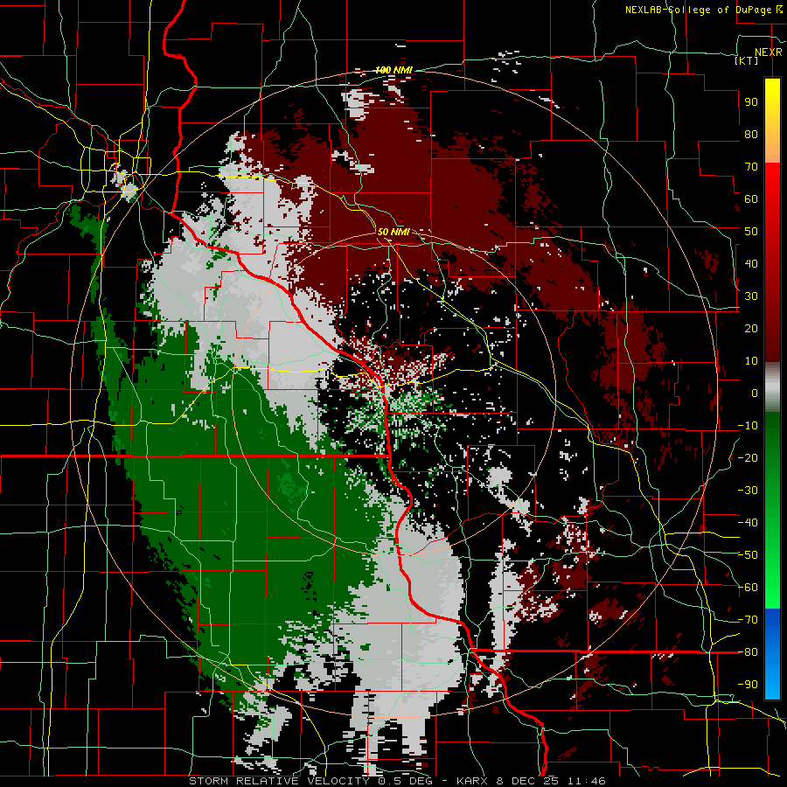The image size is (787, 787).
Task: Select the -40 value on the velocity scale
Action: tap(748, 523)
